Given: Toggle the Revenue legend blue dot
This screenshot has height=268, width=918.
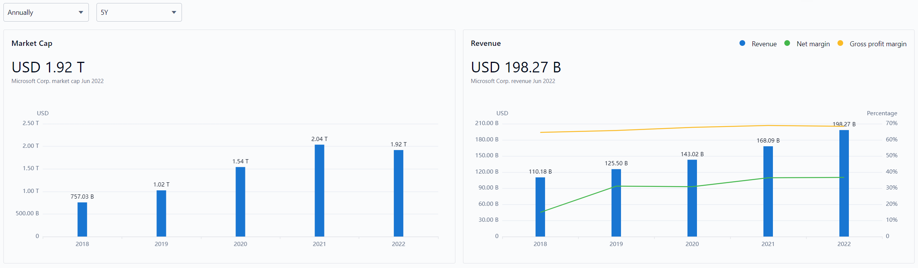Looking at the screenshot, I should (x=742, y=44).
